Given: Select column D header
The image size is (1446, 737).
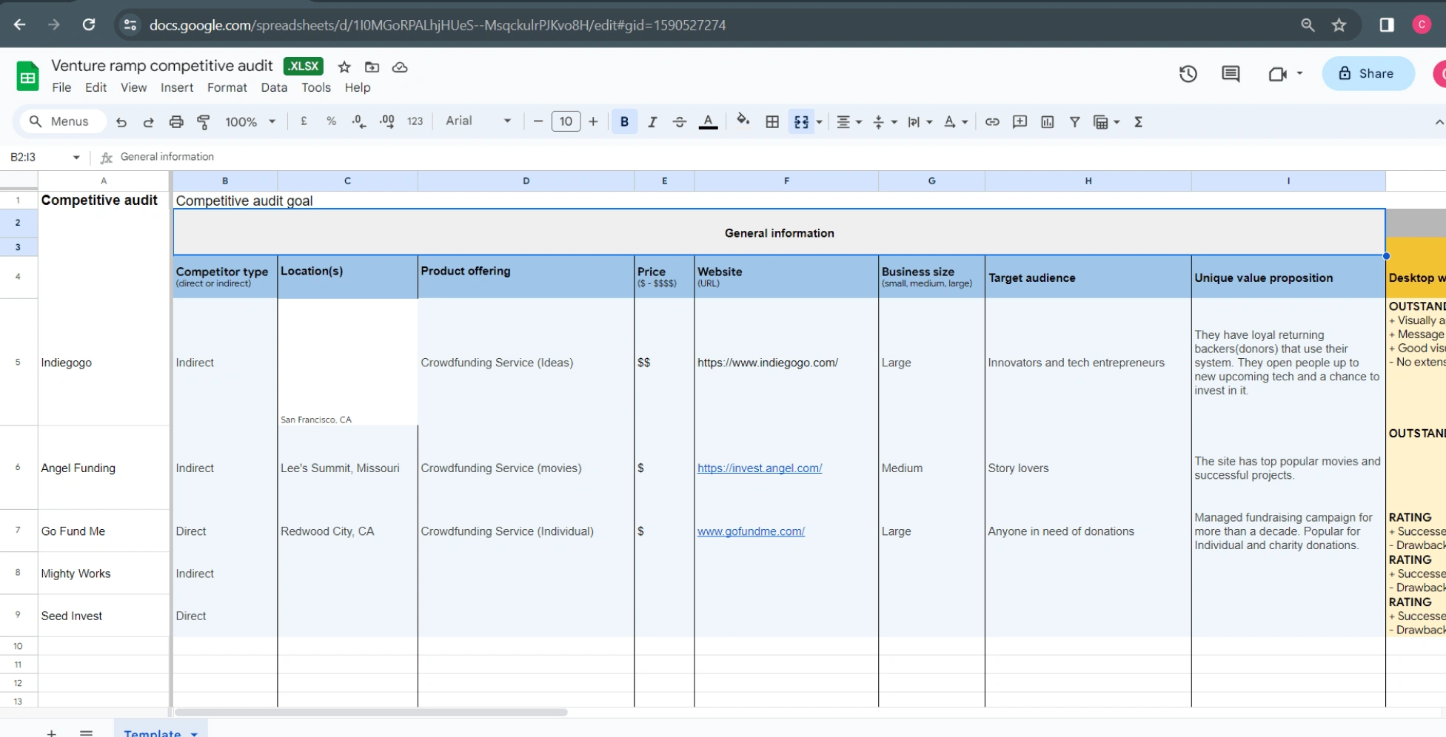Looking at the screenshot, I should click(x=526, y=181).
